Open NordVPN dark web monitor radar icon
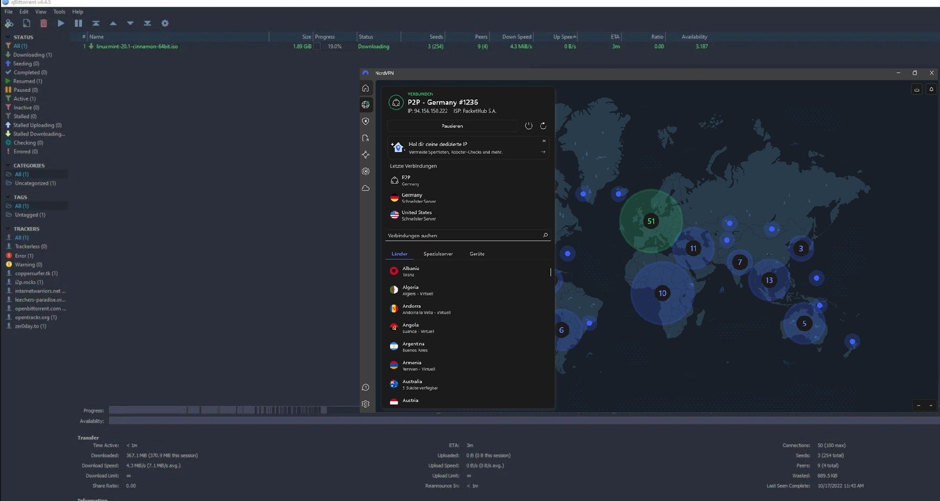 (x=365, y=171)
